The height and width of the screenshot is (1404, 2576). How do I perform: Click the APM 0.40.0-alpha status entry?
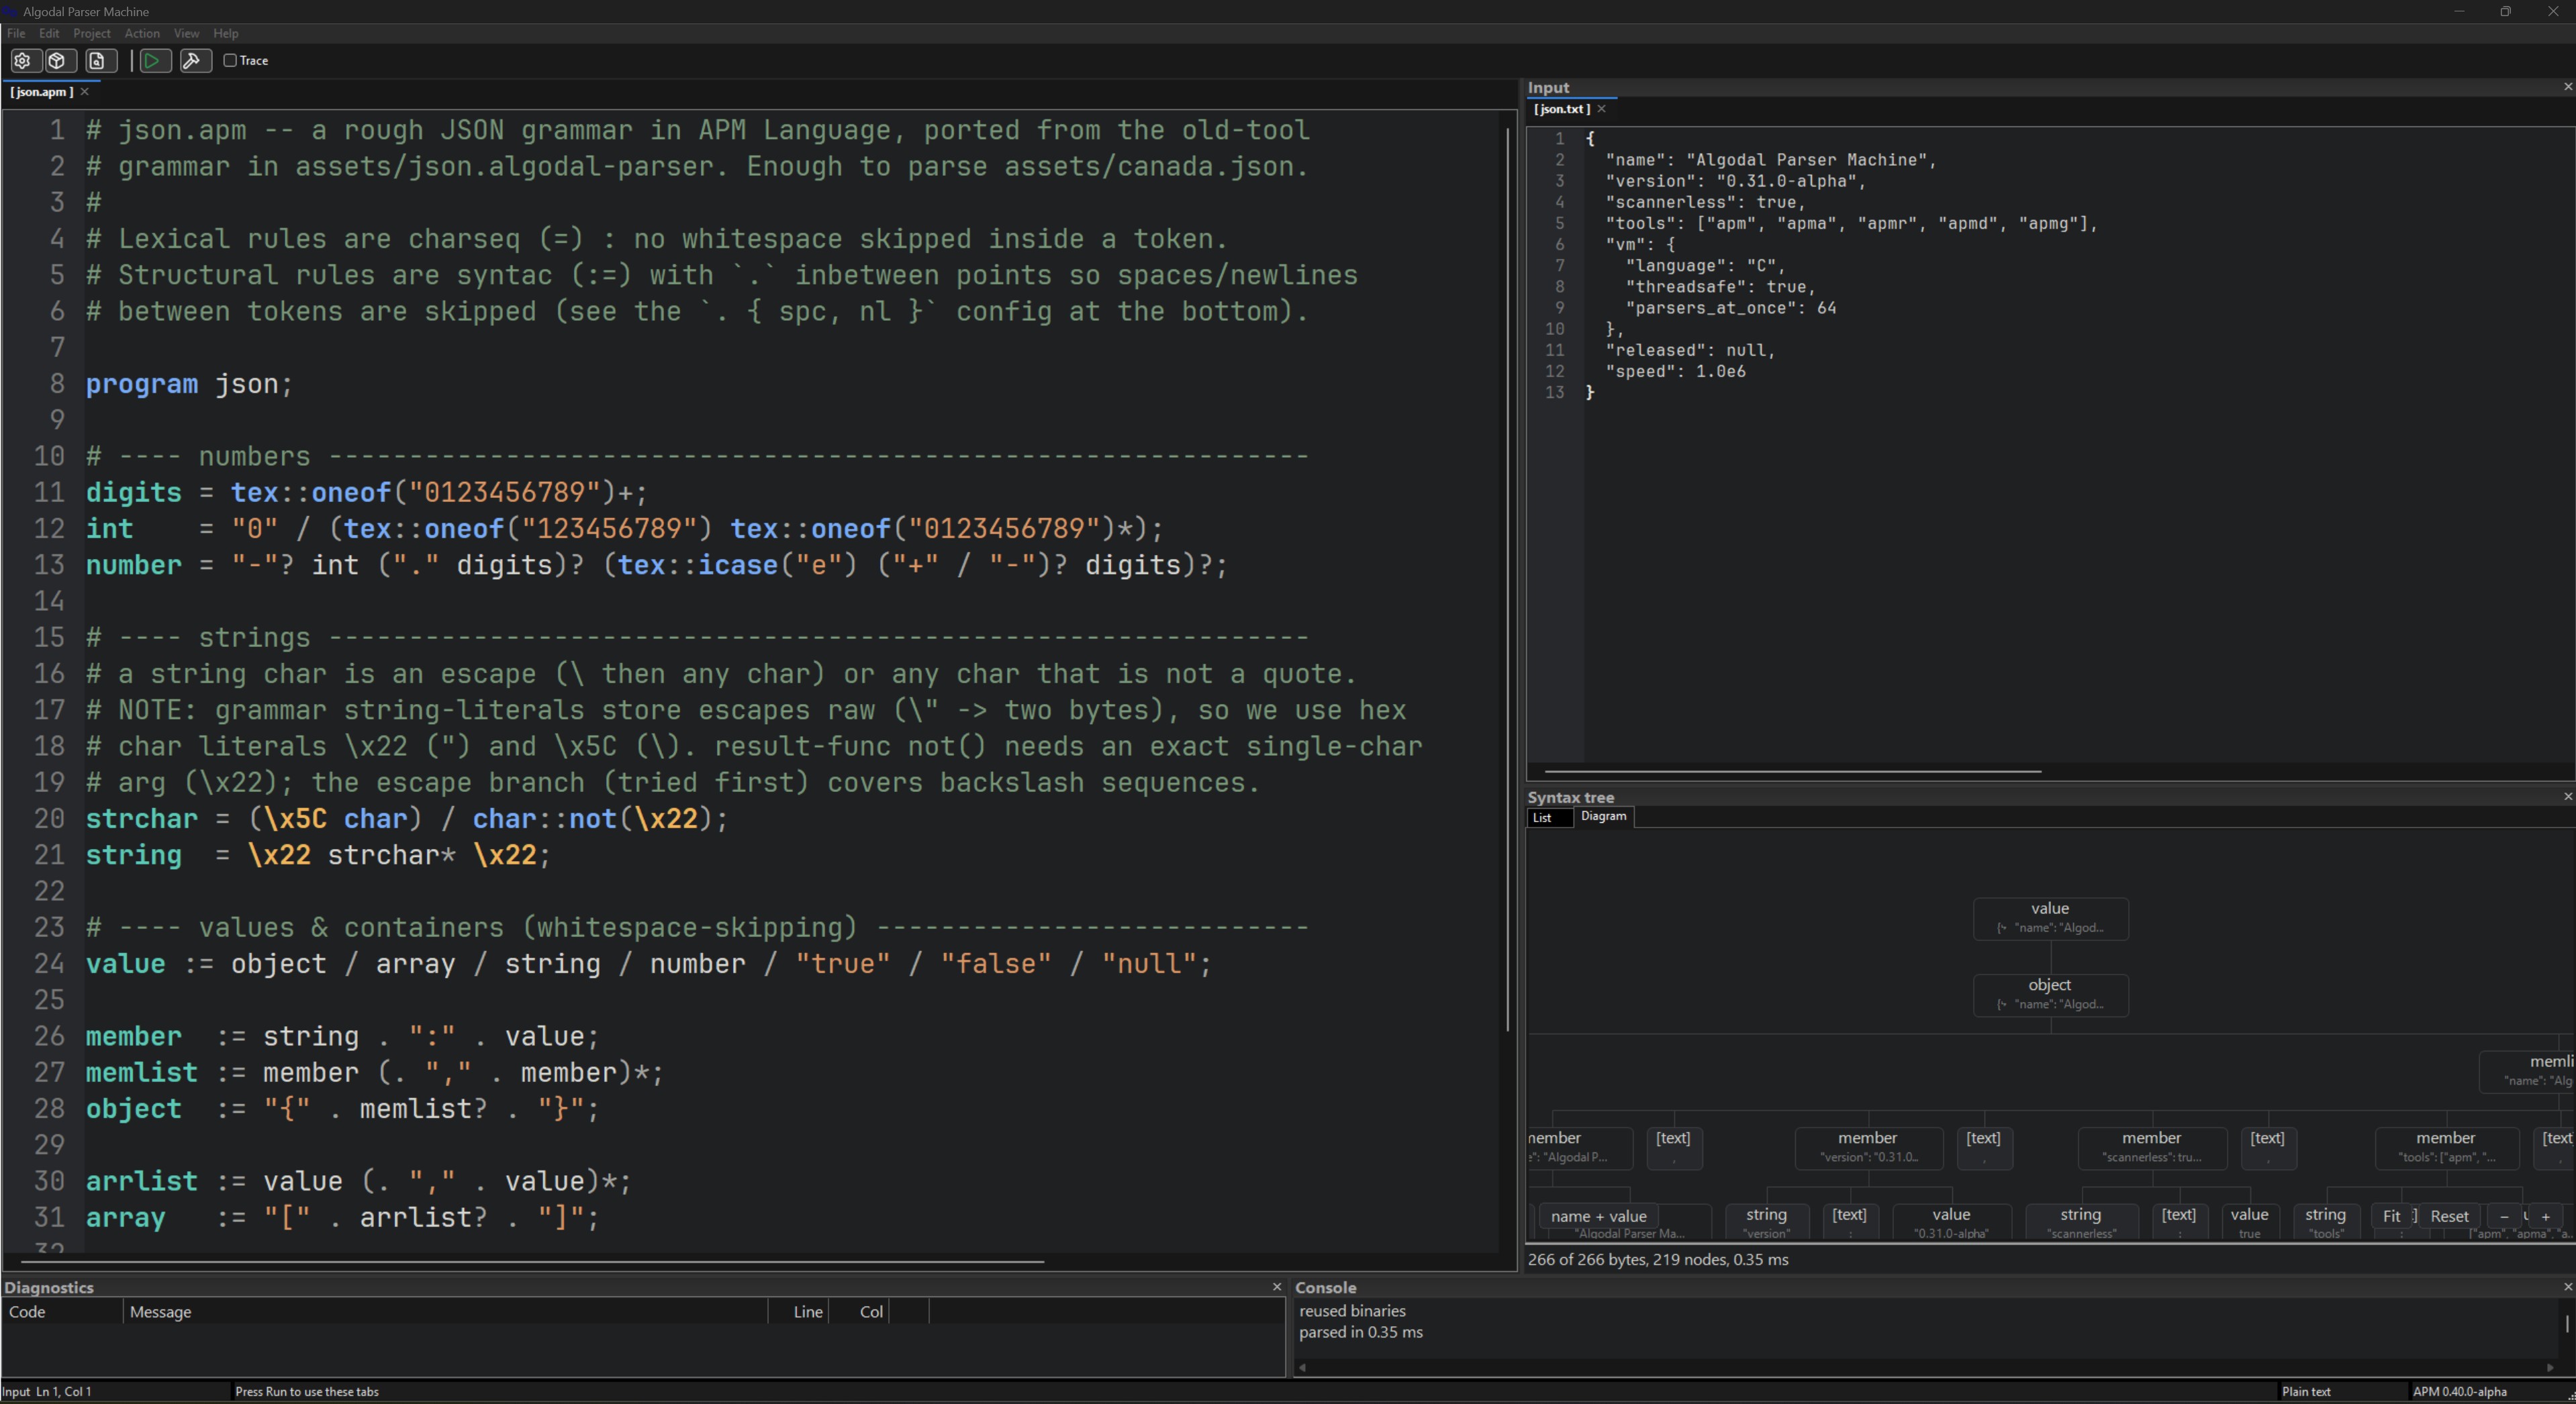tap(2459, 1391)
